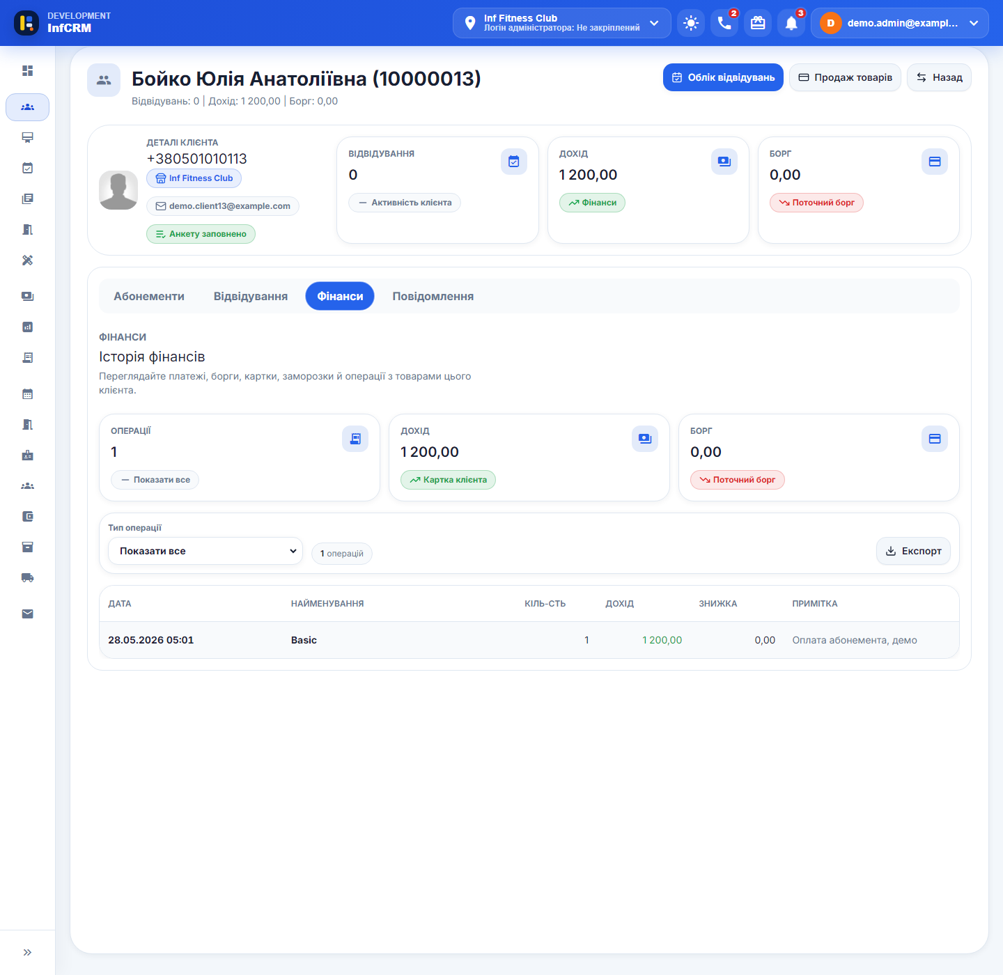
Task: Open the door icon directly below library icon
Action: pos(27,229)
